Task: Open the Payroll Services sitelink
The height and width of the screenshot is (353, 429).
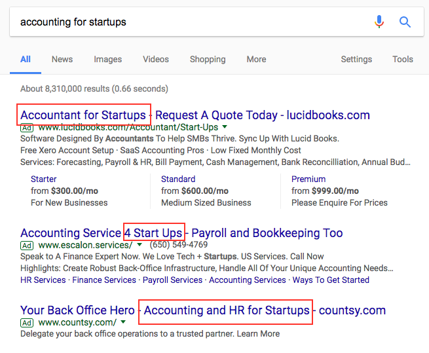Action: [173, 280]
